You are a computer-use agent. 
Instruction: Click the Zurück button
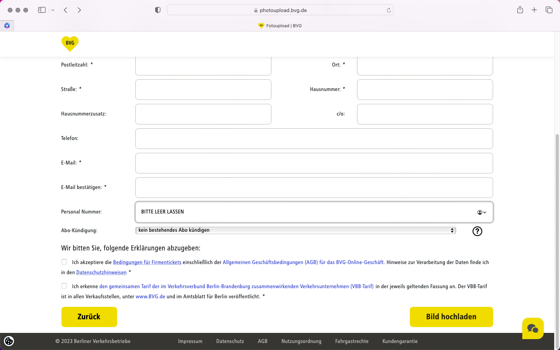[89, 317]
